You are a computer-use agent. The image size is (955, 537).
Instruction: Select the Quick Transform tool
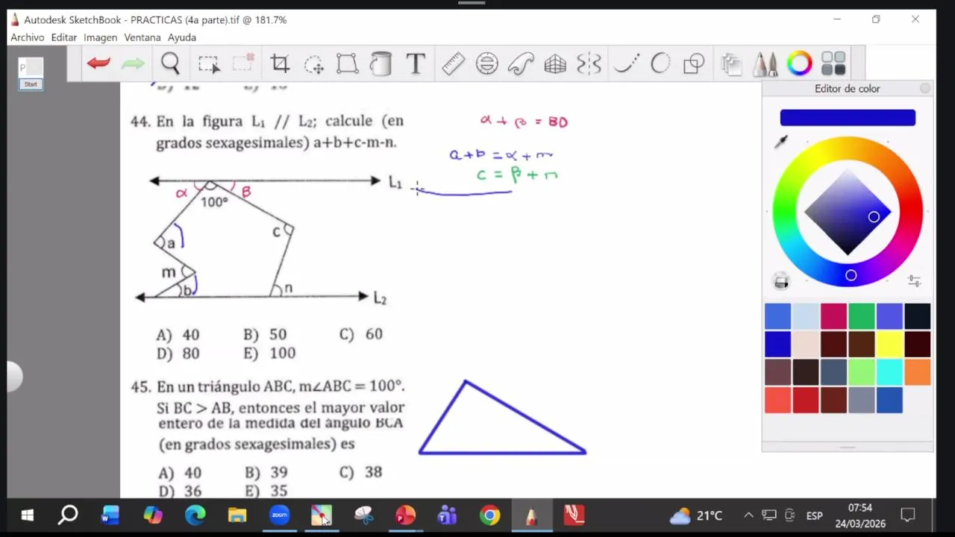click(x=314, y=65)
